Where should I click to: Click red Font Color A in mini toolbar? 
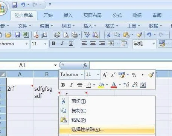114,85
